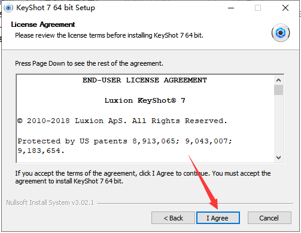Click the License Agreement header label
The height and width of the screenshot is (233, 301).
[x=43, y=24]
